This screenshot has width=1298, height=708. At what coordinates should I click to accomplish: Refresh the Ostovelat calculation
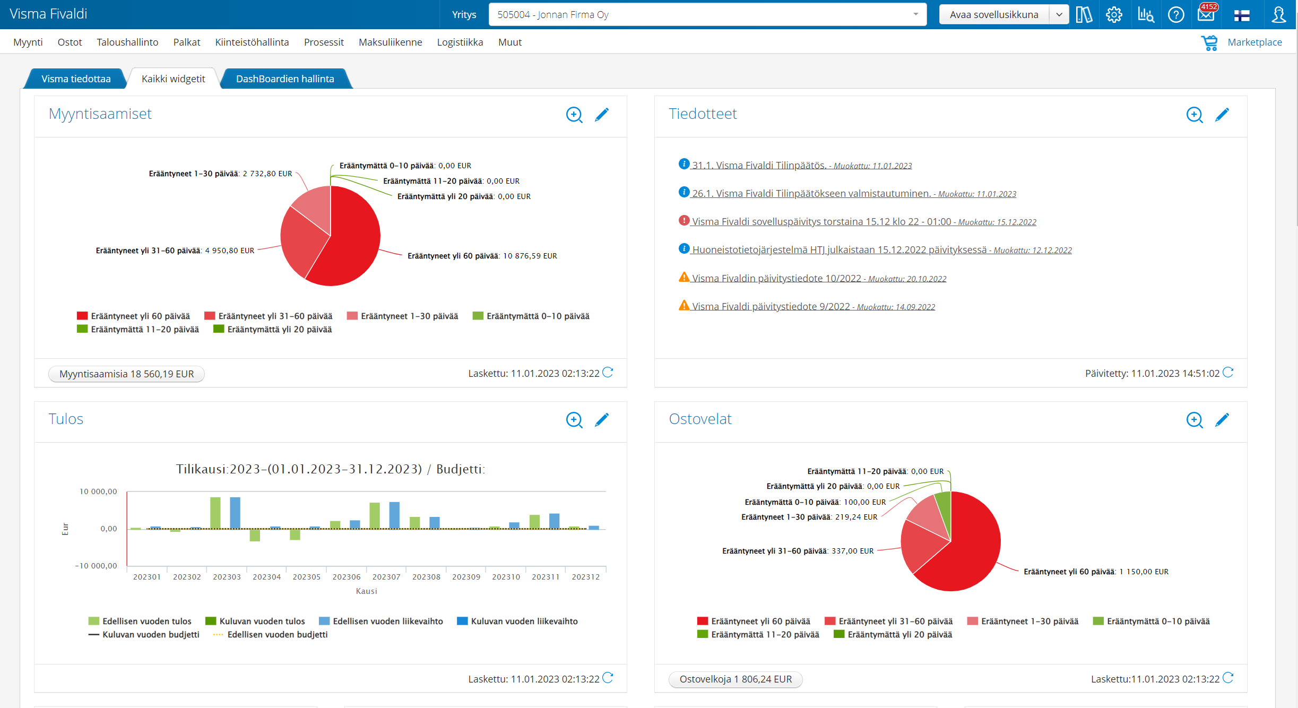pos(1228,678)
